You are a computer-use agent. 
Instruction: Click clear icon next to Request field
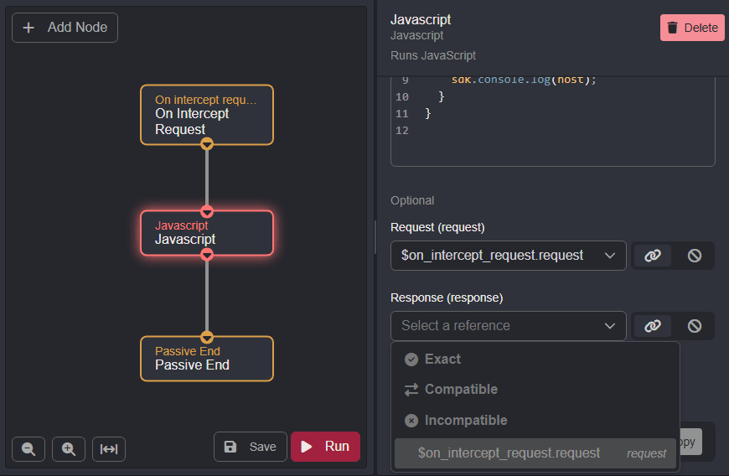[695, 256]
